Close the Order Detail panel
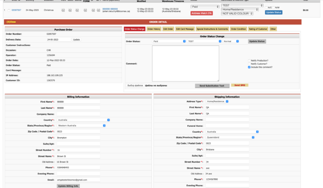The image size is (323, 188). pyautogui.click(x=11, y=22)
